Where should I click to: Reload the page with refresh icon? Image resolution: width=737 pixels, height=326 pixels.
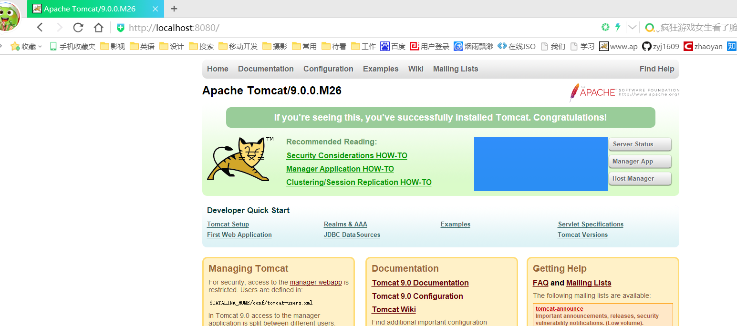point(78,28)
